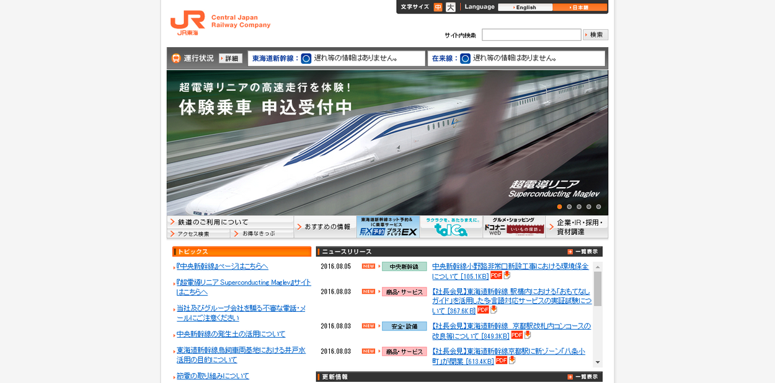Set text size to 大 (large)

click(x=450, y=7)
